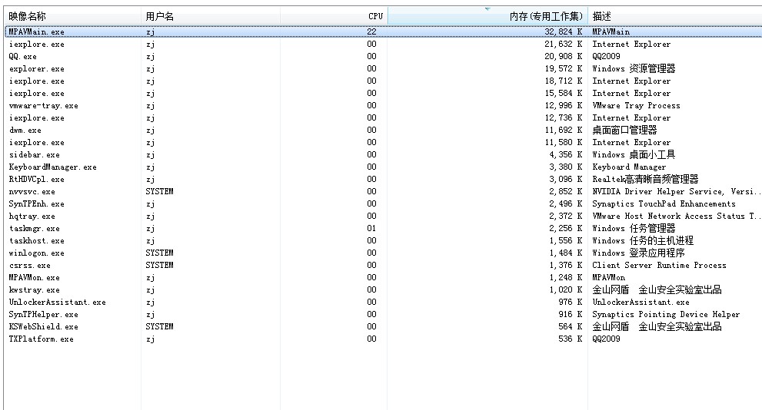Select the sidebar.exe process
Screen dimensions: 762x410
coord(35,155)
